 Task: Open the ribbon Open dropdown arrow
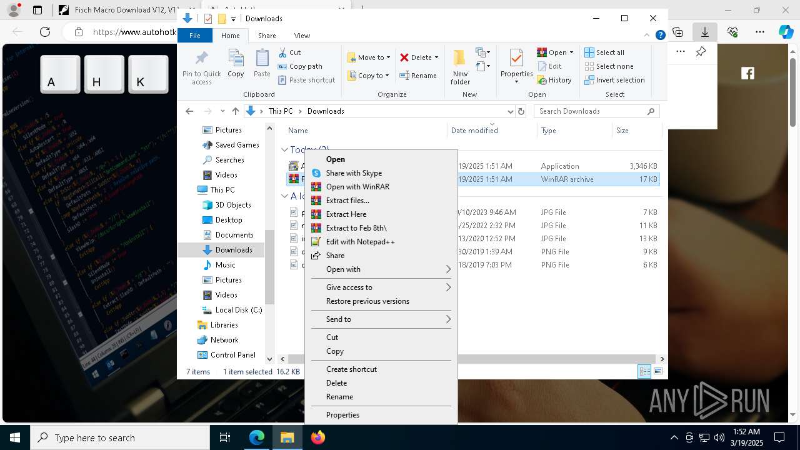click(571, 52)
